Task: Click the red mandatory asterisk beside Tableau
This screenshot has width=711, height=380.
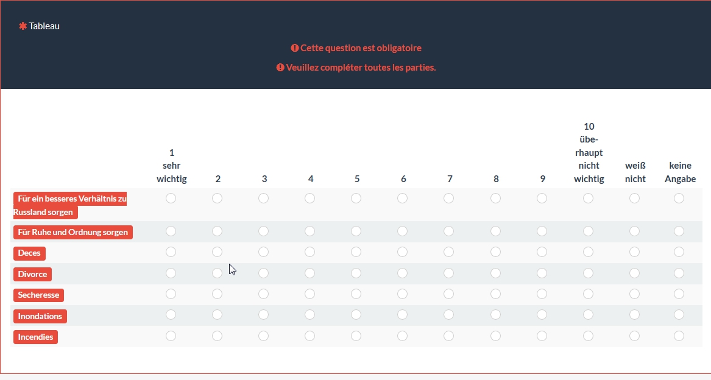Action: [x=23, y=26]
